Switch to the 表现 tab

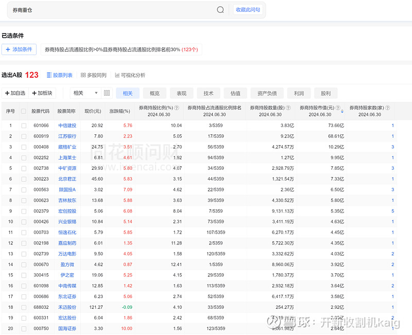[x=182, y=93]
